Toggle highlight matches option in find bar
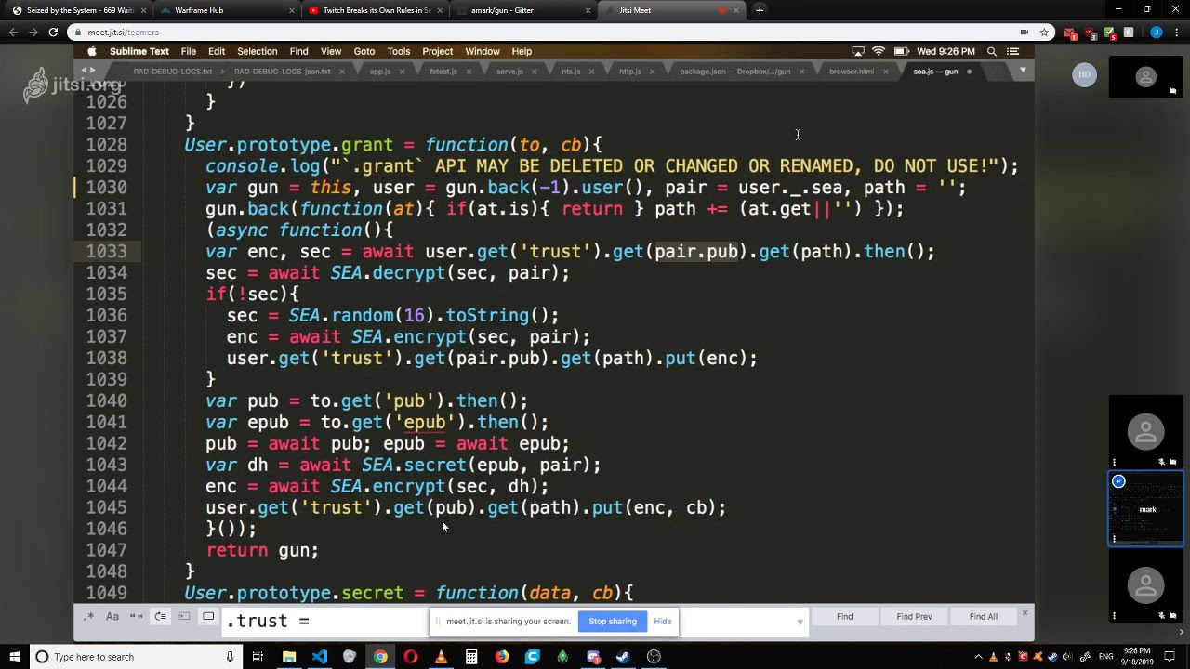The width and height of the screenshot is (1190, 669). pyautogui.click(x=208, y=617)
